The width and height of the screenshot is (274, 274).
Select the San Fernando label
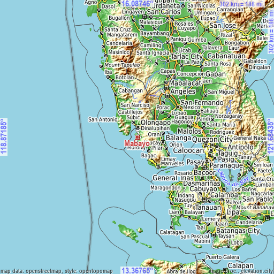202,103
